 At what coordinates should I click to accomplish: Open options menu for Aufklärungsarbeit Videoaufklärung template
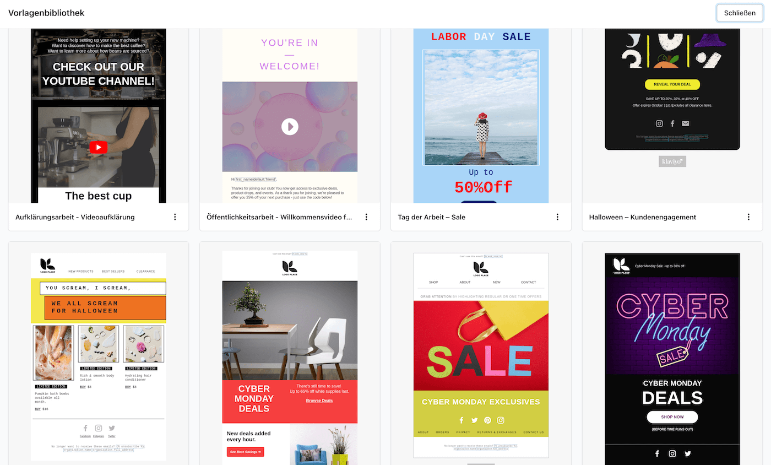tap(175, 217)
